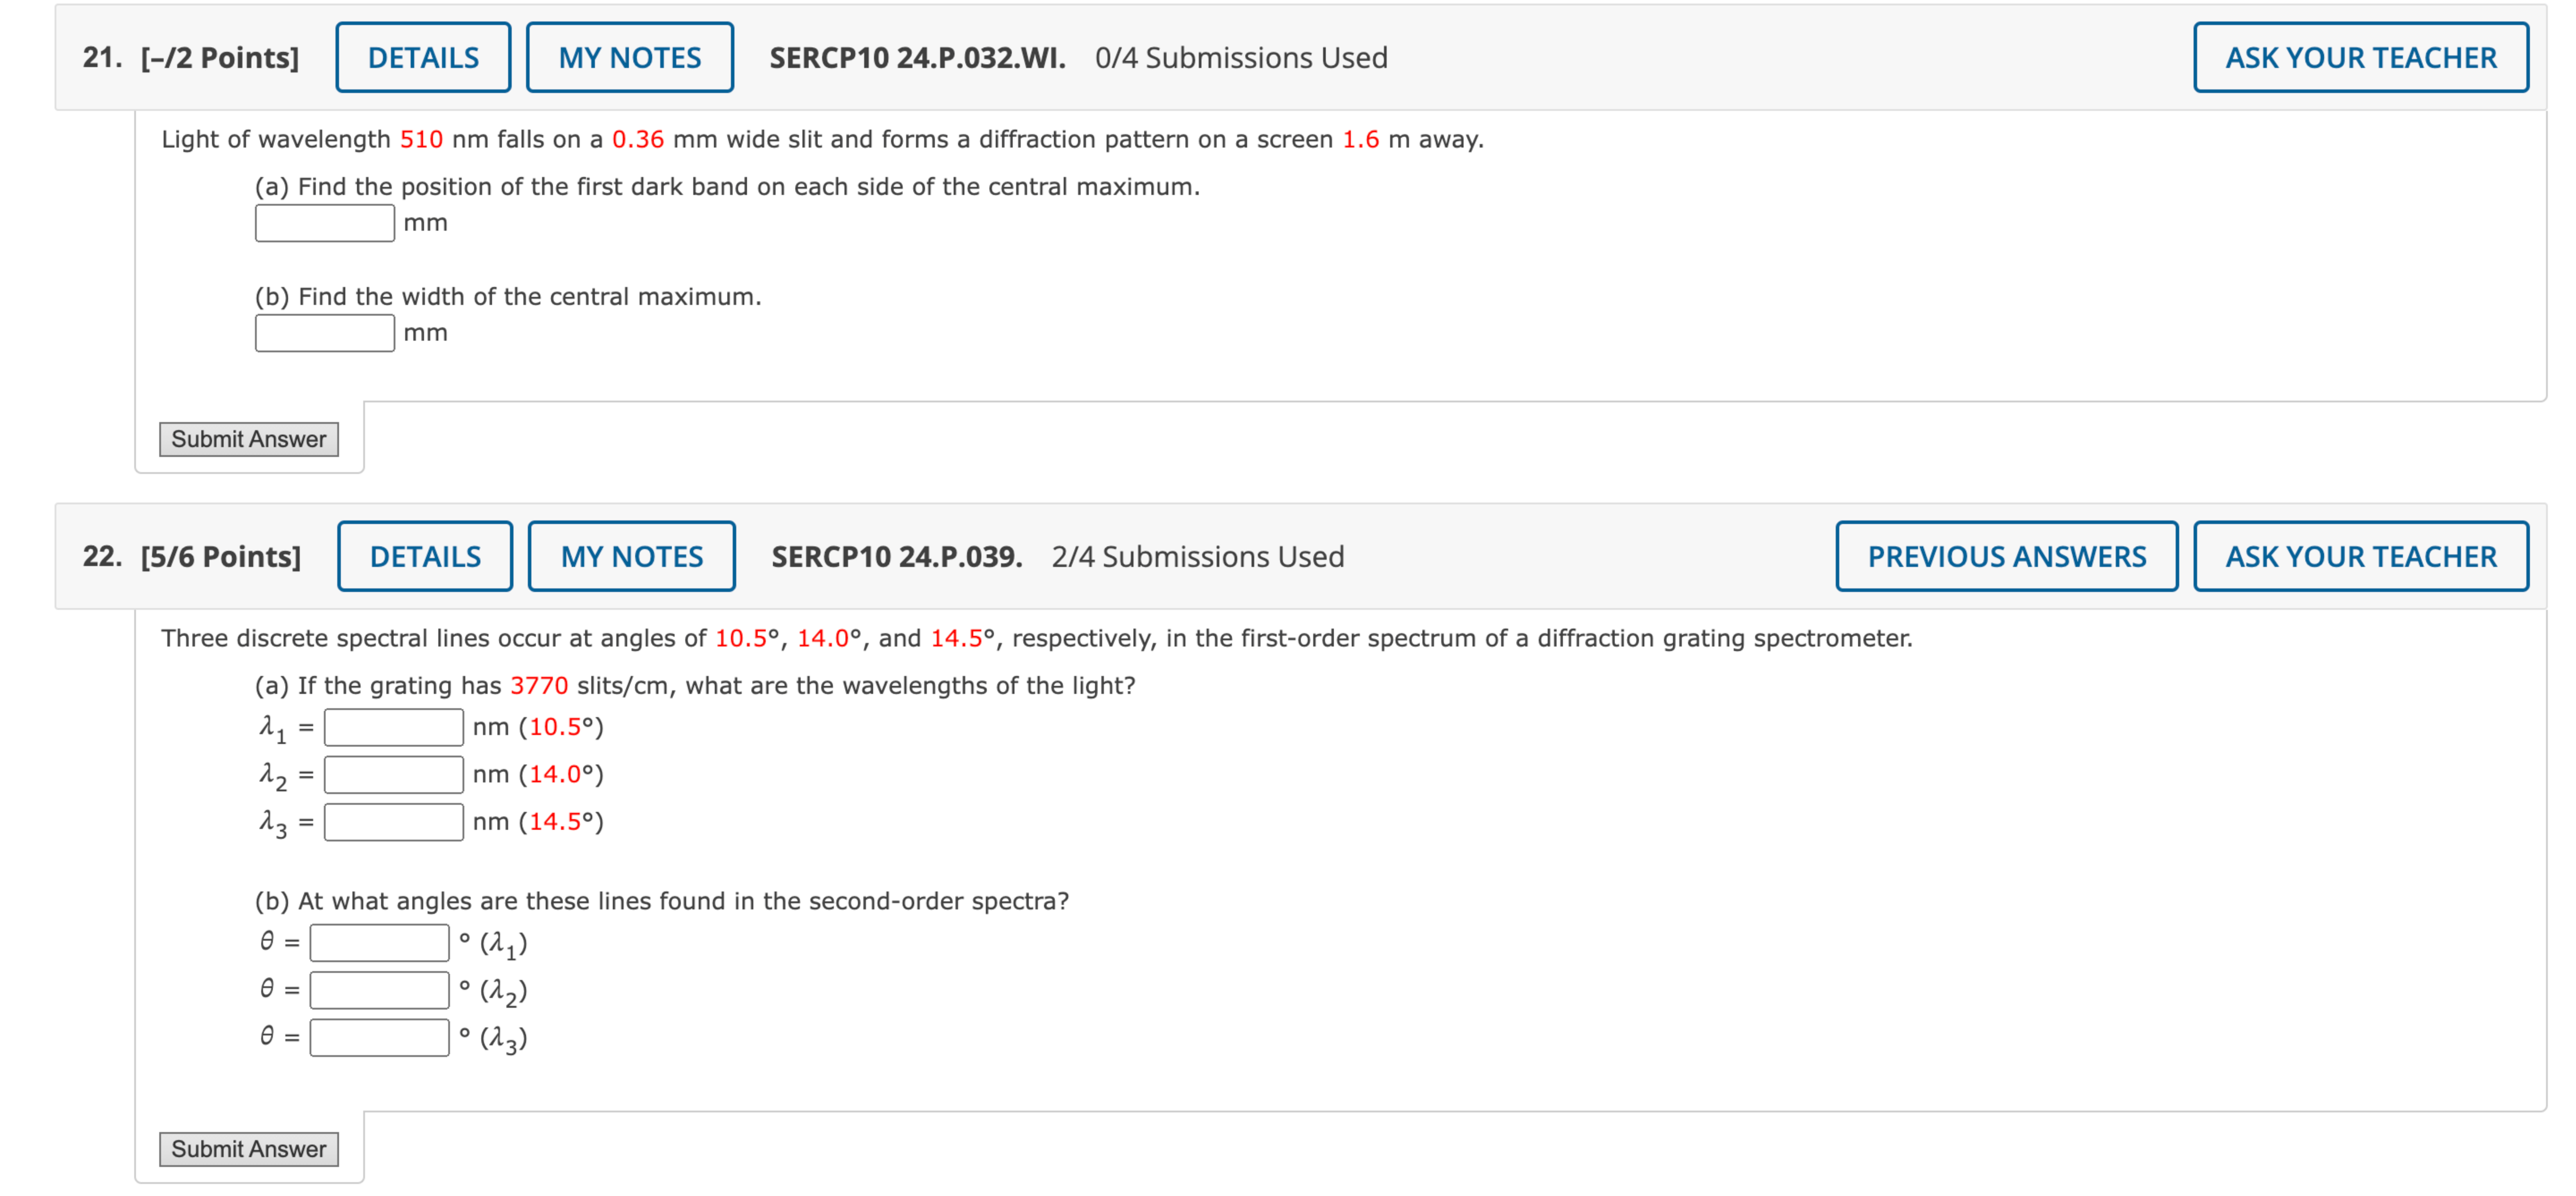This screenshot has height=1196, width=2576.
Task: Click the λ3 wavelength input field
Action: click(393, 821)
